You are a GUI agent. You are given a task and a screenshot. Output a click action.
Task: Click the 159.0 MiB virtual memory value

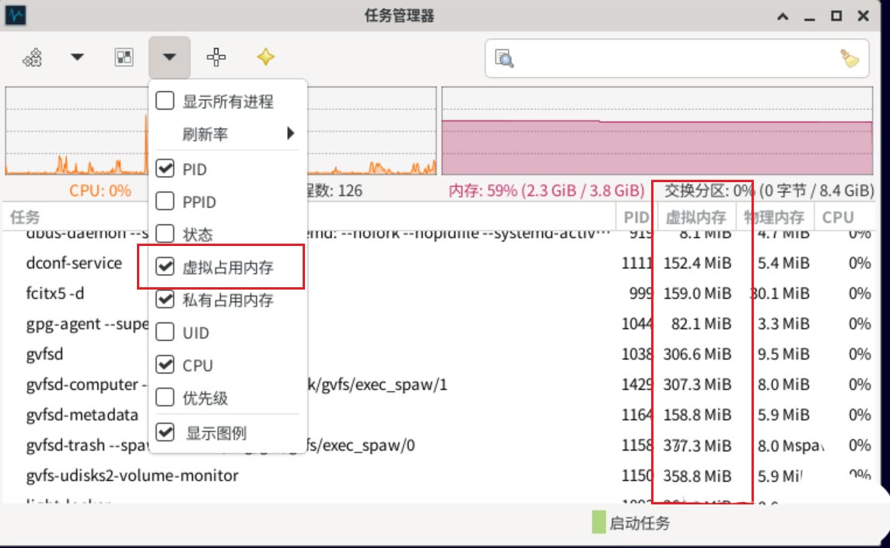698,293
